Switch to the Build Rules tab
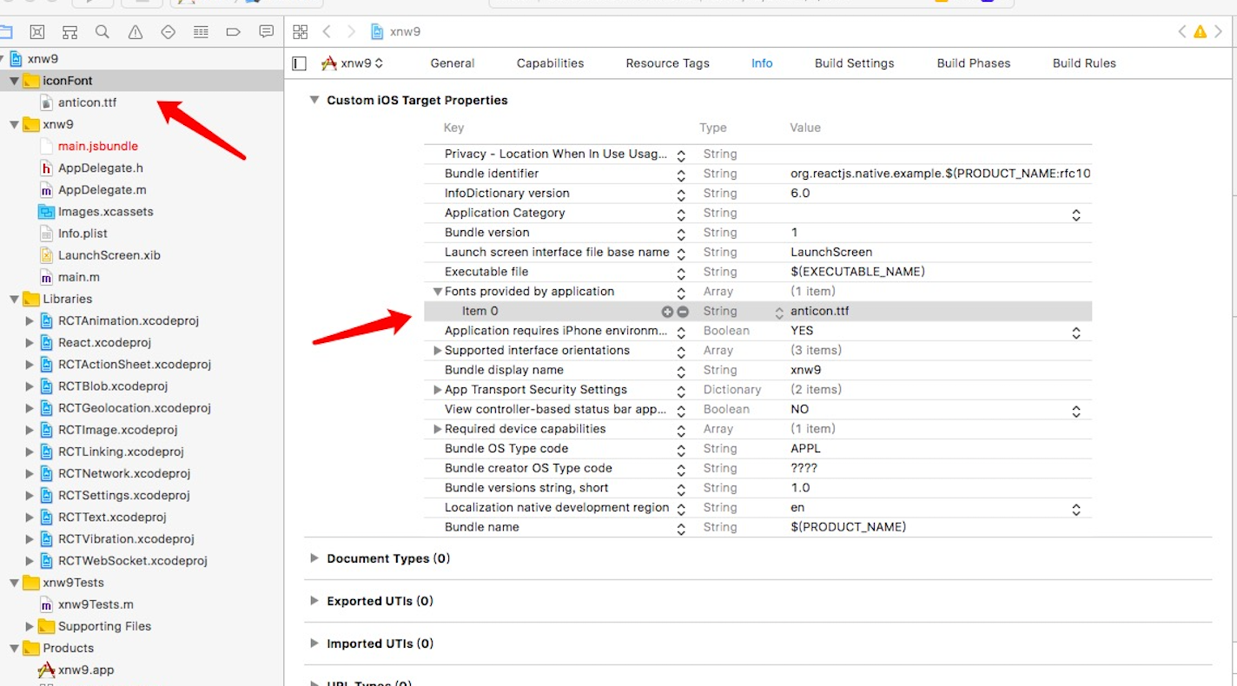1237x686 pixels. coord(1084,63)
